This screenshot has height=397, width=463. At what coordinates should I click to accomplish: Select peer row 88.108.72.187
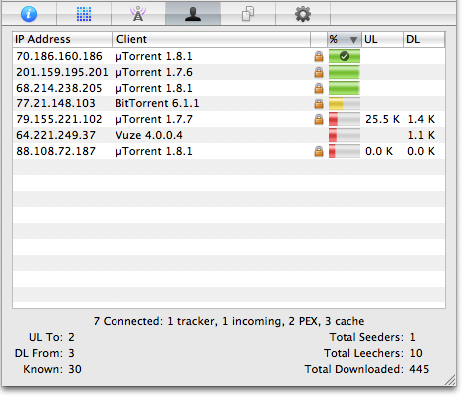[x=229, y=151]
